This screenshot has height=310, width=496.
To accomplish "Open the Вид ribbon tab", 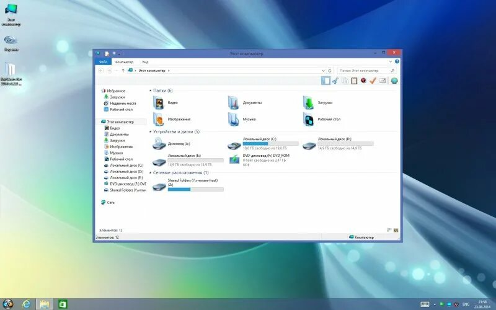I will pos(145,61).
